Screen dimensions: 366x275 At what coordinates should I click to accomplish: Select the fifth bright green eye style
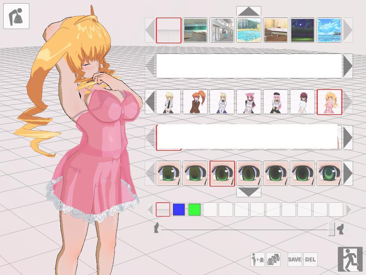276,173
